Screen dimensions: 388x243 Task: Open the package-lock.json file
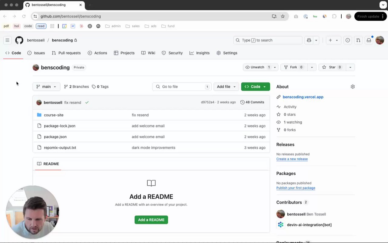[x=59, y=126]
